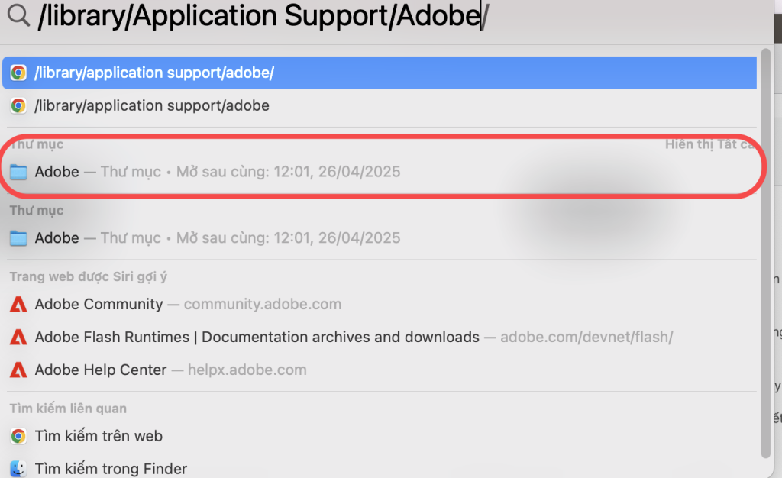Open Adobe Help Center result
This screenshot has width=782, height=478.
[380, 370]
